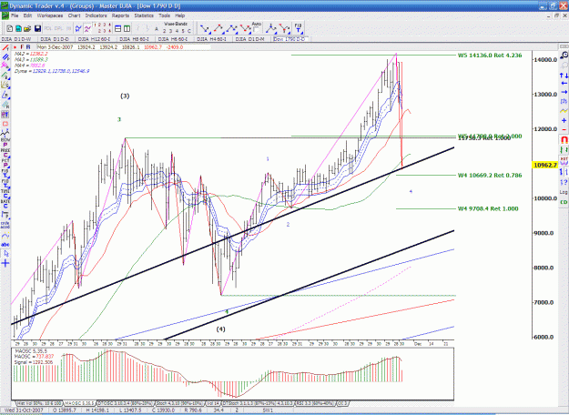
Task: Open the DTOSC indicator tab
Action: pos(126,403)
